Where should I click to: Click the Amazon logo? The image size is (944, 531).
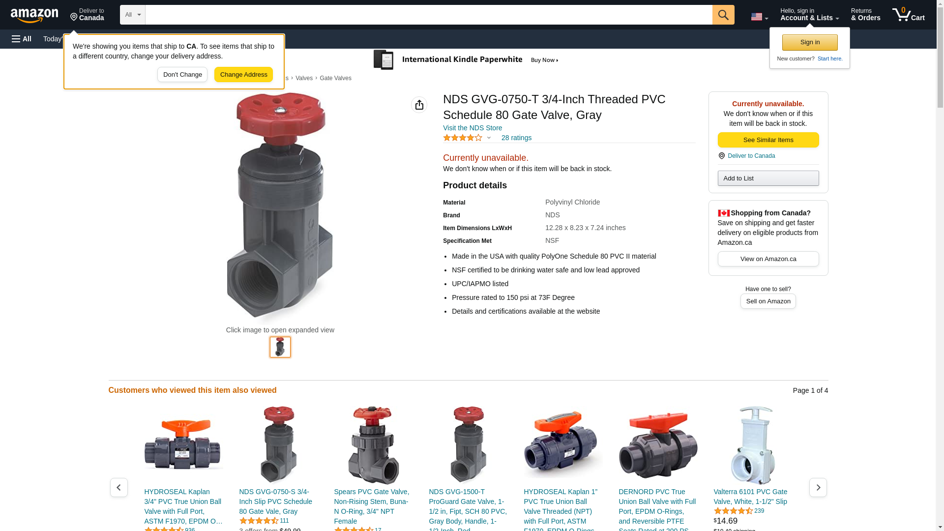point(34,15)
